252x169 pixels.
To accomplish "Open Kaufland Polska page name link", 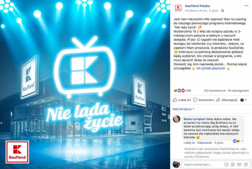I will tap(197, 6).
